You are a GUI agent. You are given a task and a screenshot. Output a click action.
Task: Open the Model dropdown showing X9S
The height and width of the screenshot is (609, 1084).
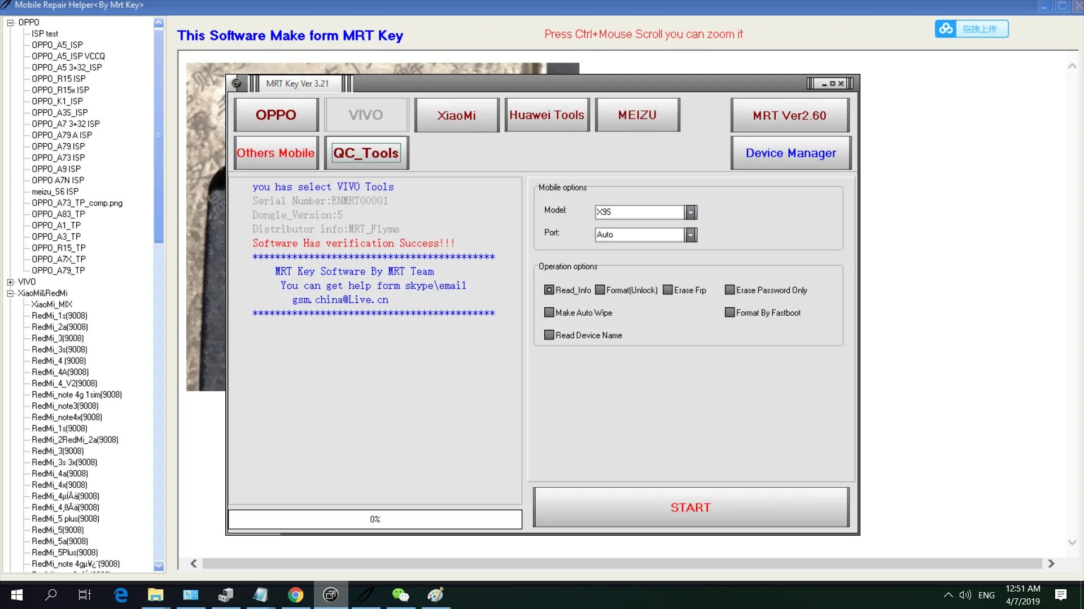tap(690, 211)
